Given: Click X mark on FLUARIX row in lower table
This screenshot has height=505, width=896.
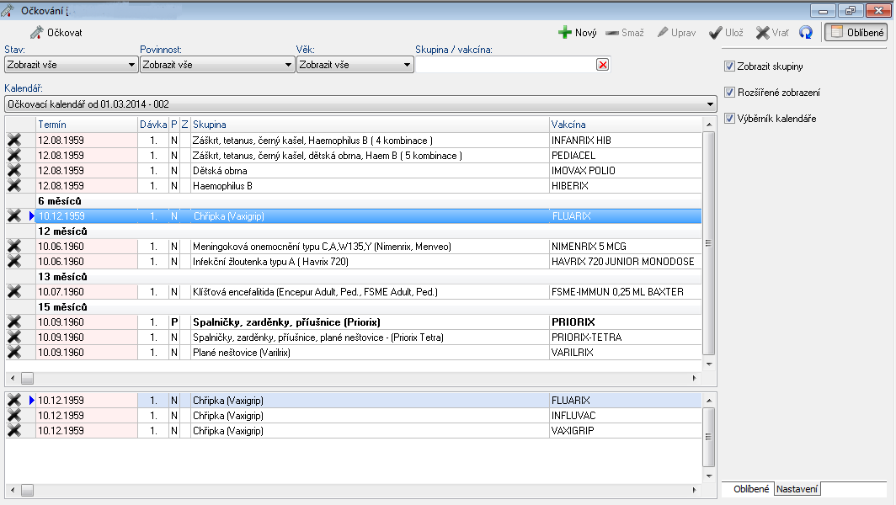Looking at the screenshot, I should (x=14, y=400).
